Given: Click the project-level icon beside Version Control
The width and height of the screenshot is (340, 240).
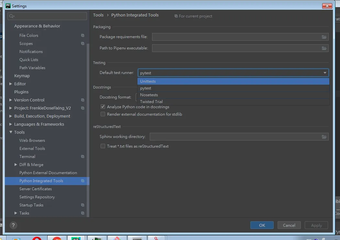Looking at the screenshot, I should 82,100.
